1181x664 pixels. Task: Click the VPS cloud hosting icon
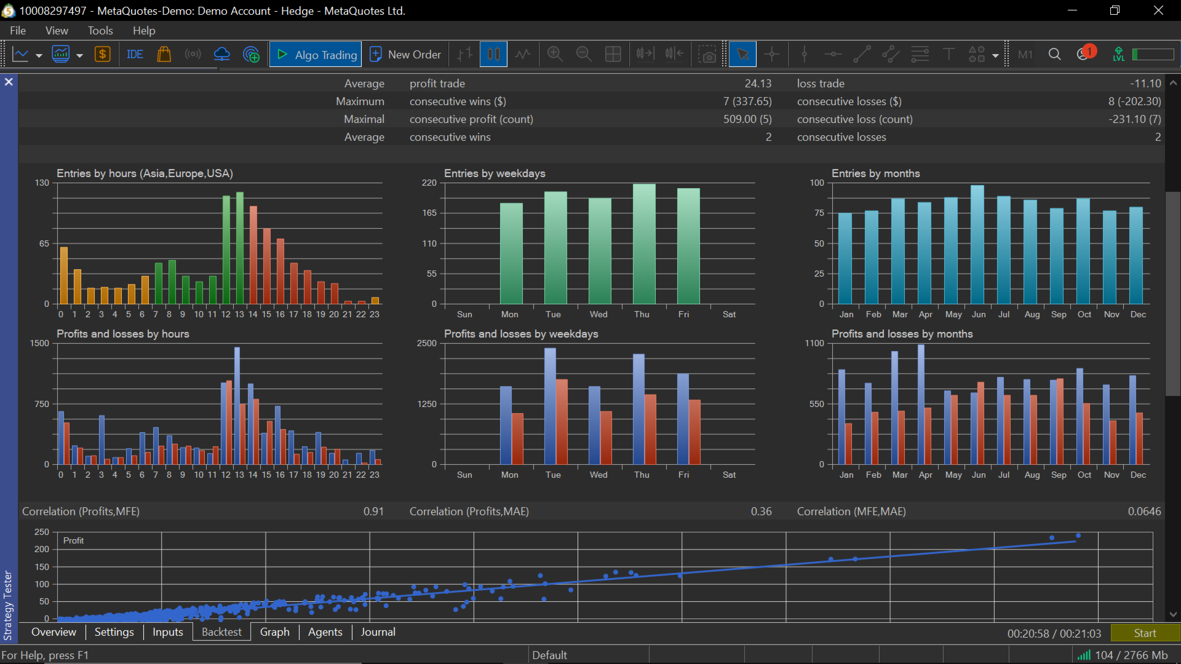[221, 55]
